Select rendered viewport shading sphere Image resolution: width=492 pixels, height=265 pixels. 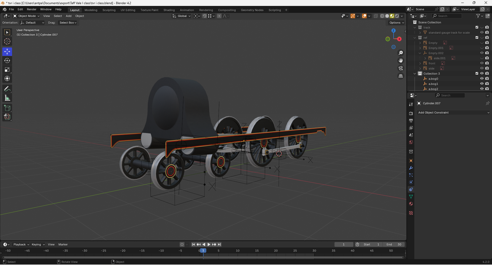(x=397, y=16)
